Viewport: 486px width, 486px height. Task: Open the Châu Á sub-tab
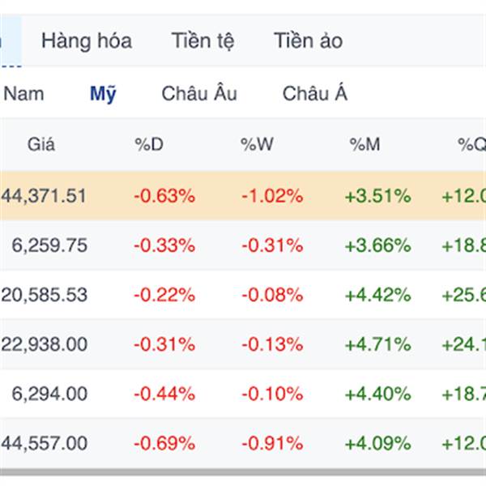point(314,94)
